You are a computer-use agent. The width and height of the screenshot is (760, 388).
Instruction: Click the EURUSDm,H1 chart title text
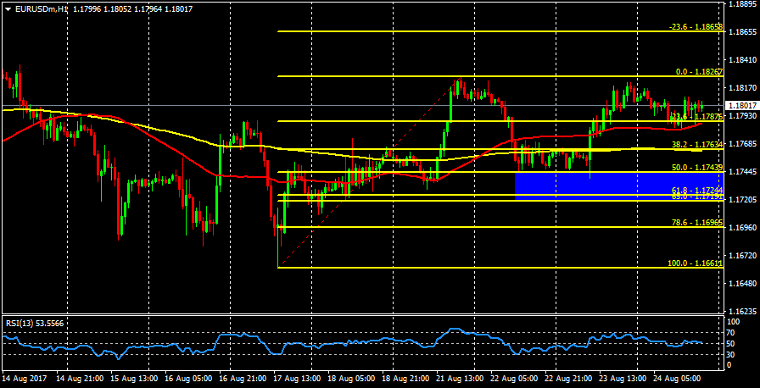[42, 8]
